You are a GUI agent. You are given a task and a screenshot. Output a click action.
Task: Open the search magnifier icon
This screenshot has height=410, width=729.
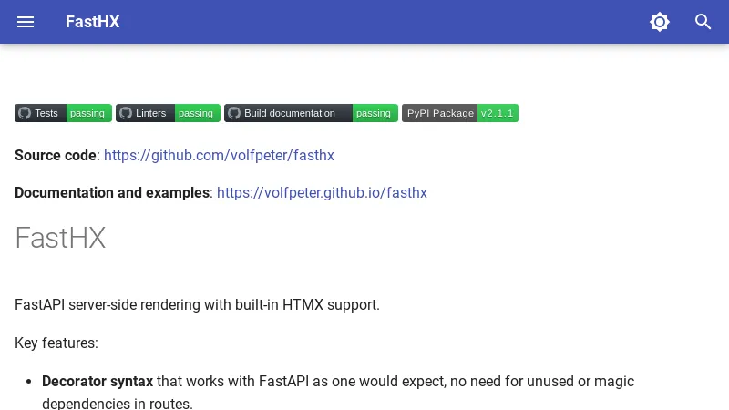(x=703, y=22)
